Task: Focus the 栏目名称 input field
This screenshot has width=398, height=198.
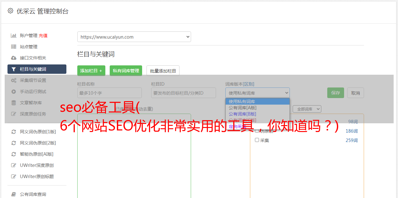Action: click(109, 93)
